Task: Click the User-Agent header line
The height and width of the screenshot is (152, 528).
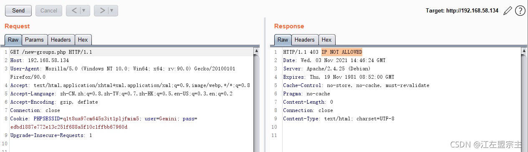Action: pyautogui.click(x=122, y=69)
